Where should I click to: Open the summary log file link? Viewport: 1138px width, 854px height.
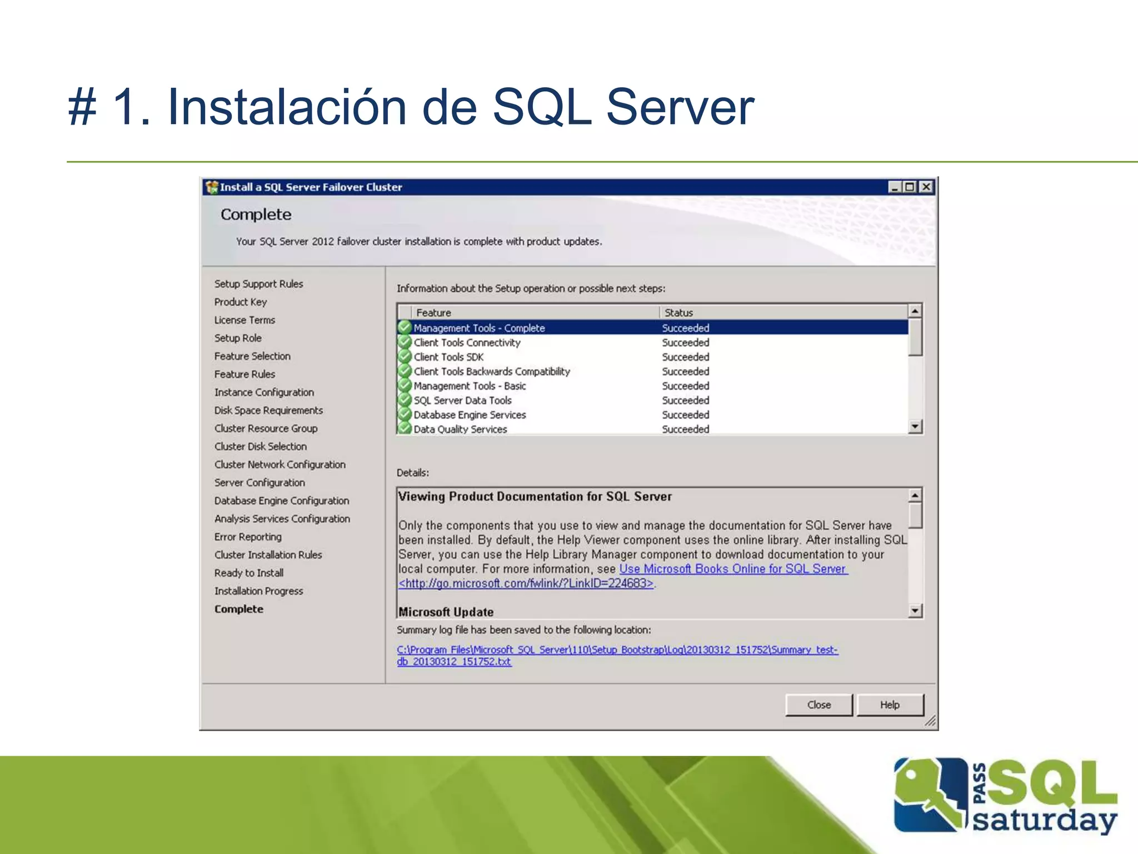617,656
